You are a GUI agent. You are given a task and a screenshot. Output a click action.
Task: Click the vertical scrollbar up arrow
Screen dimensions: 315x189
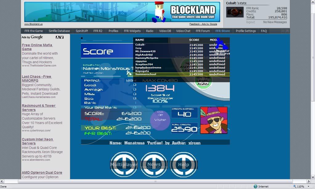[313, 2]
